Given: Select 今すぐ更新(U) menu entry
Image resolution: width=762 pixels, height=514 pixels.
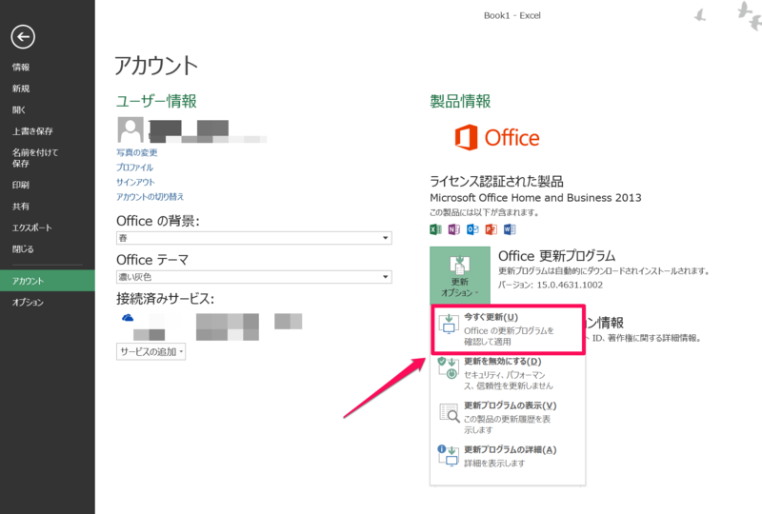Looking at the screenshot, I should (x=508, y=329).
